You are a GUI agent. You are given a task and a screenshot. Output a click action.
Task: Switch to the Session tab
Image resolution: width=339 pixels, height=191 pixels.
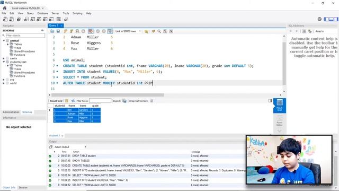(23, 187)
